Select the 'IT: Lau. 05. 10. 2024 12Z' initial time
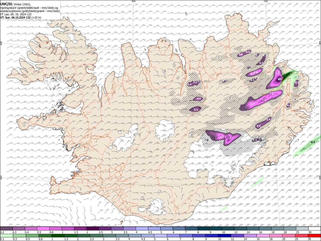The image size is (321, 241). pos(16,14)
